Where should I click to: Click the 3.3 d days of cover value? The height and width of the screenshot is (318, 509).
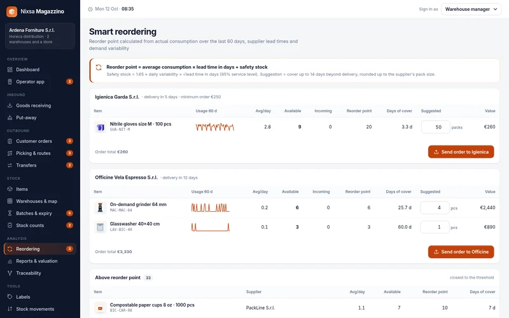point(407,127)
